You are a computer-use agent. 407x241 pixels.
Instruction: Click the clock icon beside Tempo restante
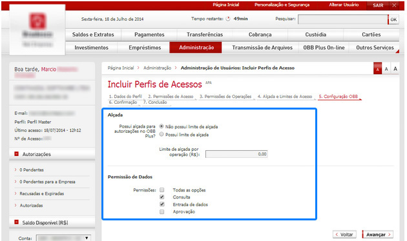pyautogui.click(x=228, y=19)
